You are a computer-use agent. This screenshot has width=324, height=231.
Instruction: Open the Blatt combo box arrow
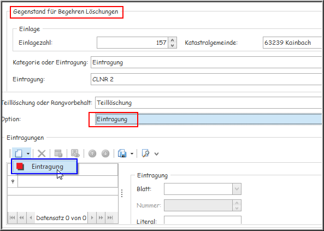point(237,189)
